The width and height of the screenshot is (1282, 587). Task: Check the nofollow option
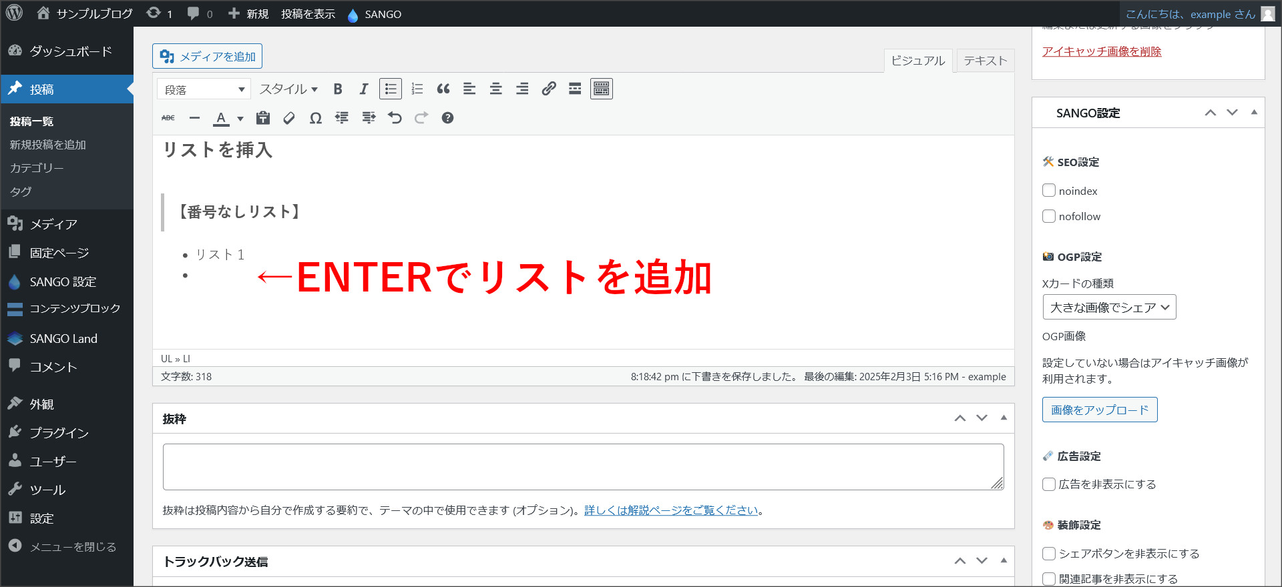(x=1049, y=216)
